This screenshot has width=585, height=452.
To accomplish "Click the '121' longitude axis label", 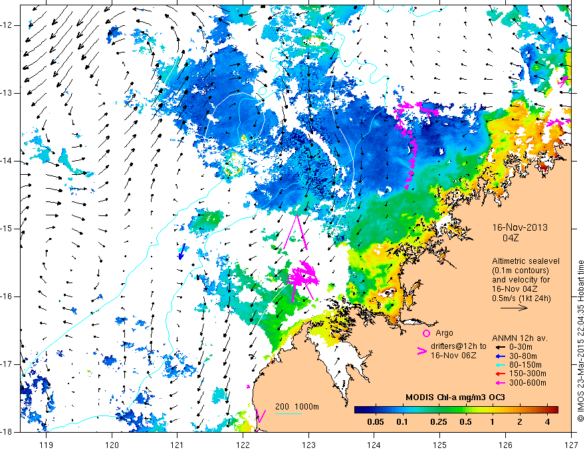I will tap(177, 445).
